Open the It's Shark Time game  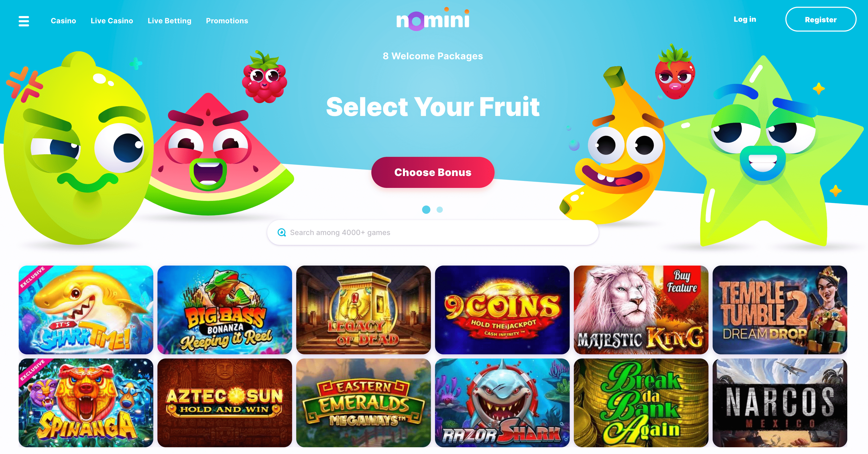86,310
